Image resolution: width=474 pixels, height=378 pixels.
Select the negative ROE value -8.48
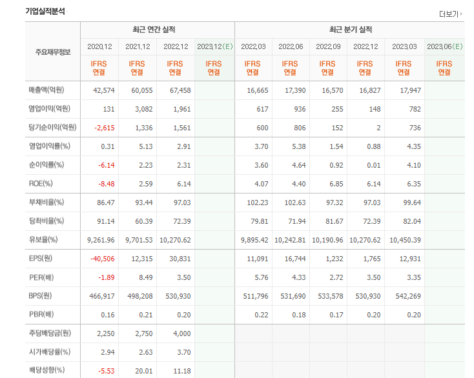click(x=107, y=184)
